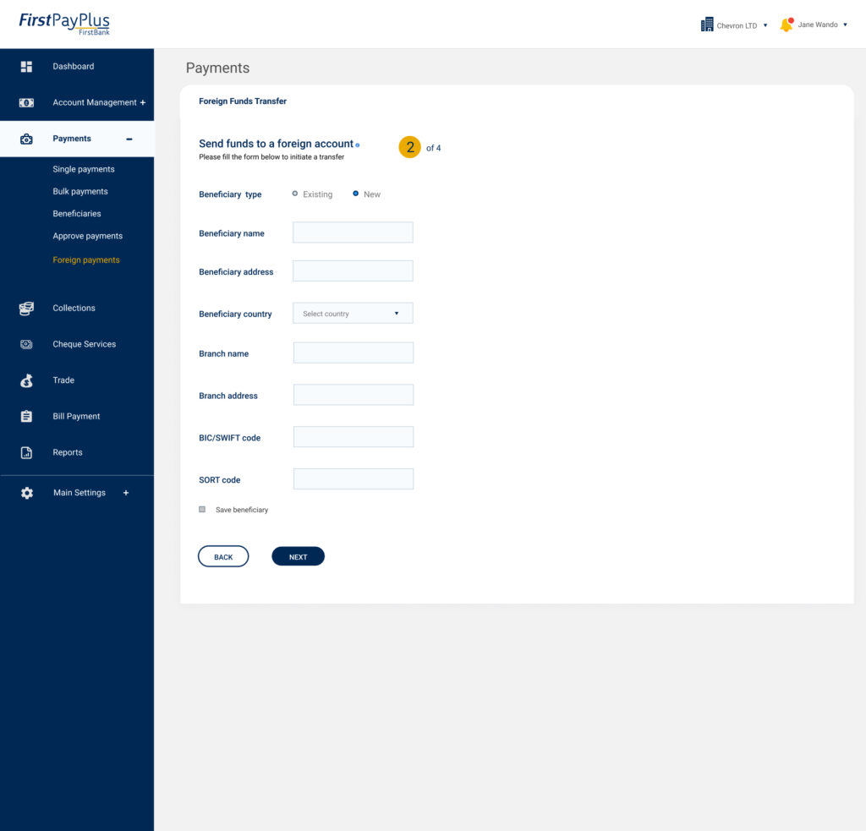
Task: Select the New beneficiary type option
Action: point(356,194)
